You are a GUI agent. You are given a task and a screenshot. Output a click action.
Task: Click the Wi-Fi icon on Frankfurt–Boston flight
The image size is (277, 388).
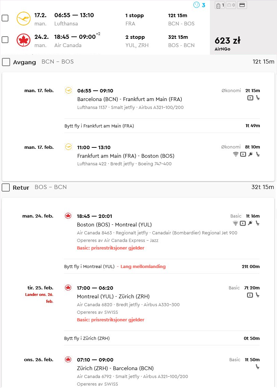tap(236, 154)
